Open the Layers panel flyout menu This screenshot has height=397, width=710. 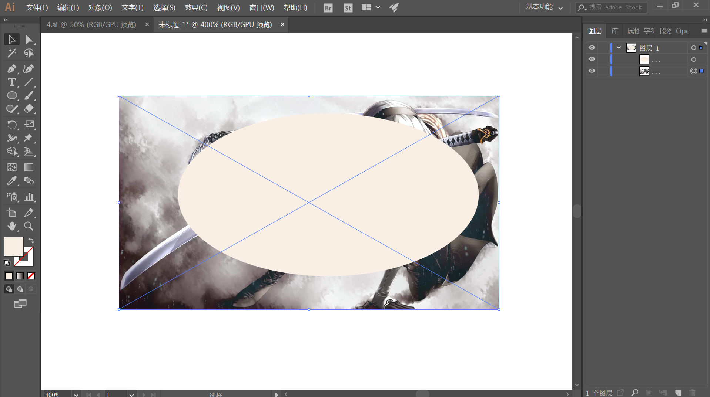704,31
